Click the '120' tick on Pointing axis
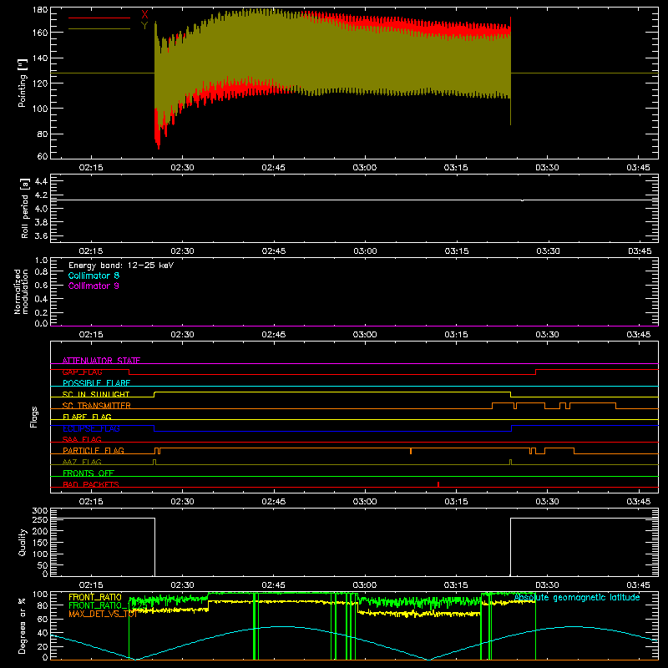The image size is (668, 668). tap(40, 83)
